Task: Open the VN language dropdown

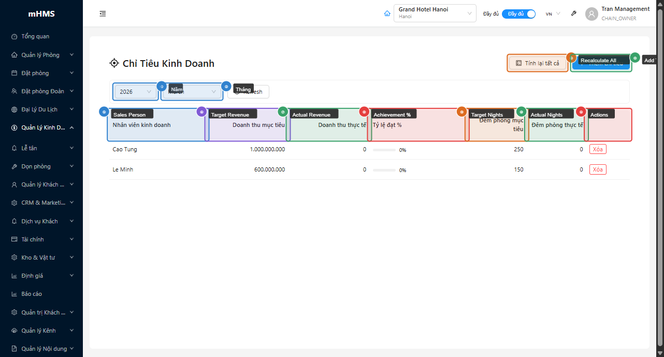Action: [553, 14]
